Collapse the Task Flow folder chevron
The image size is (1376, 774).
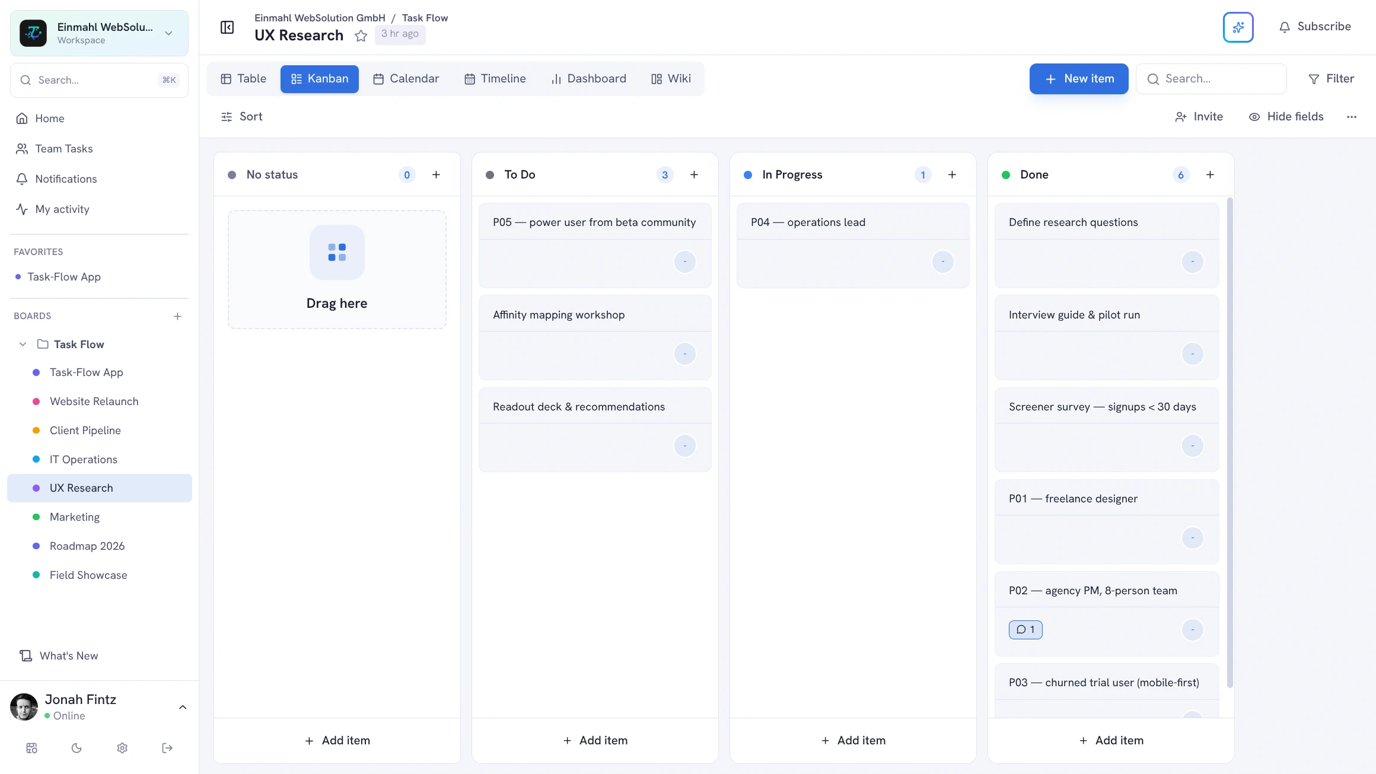coord(23,344)
